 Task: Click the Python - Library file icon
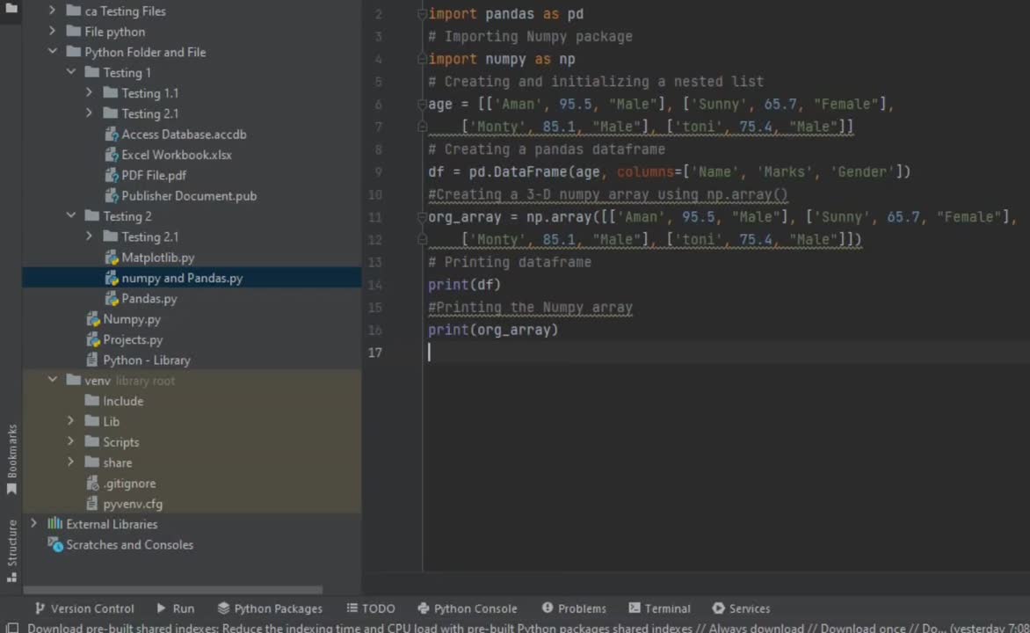point(92,360)
